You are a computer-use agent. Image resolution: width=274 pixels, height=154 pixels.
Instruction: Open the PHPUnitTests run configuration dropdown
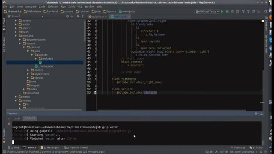coord(207,12)
